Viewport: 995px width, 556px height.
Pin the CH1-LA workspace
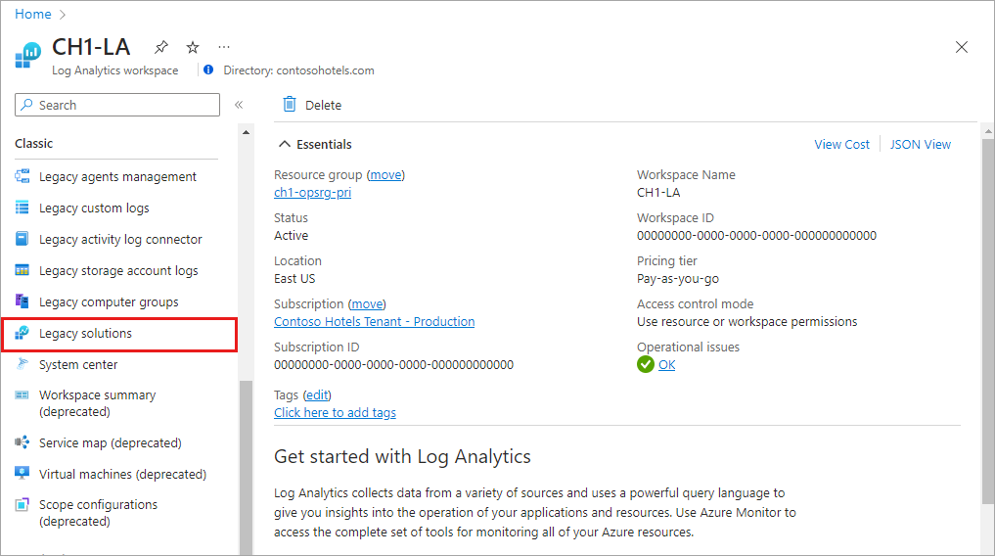pyautogui.click(x=161, y=47)
